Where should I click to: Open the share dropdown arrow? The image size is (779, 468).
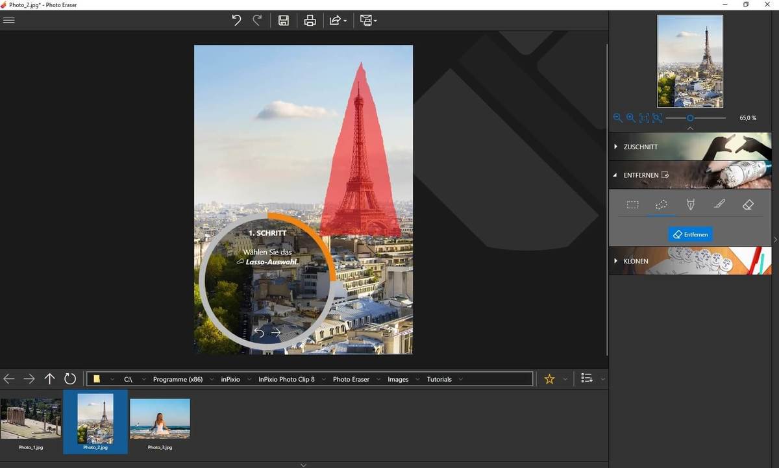click(345, 21)
